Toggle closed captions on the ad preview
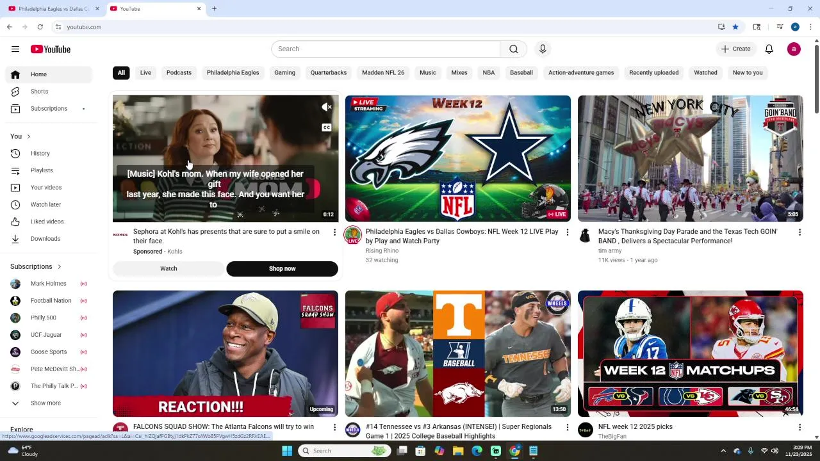 327,127
